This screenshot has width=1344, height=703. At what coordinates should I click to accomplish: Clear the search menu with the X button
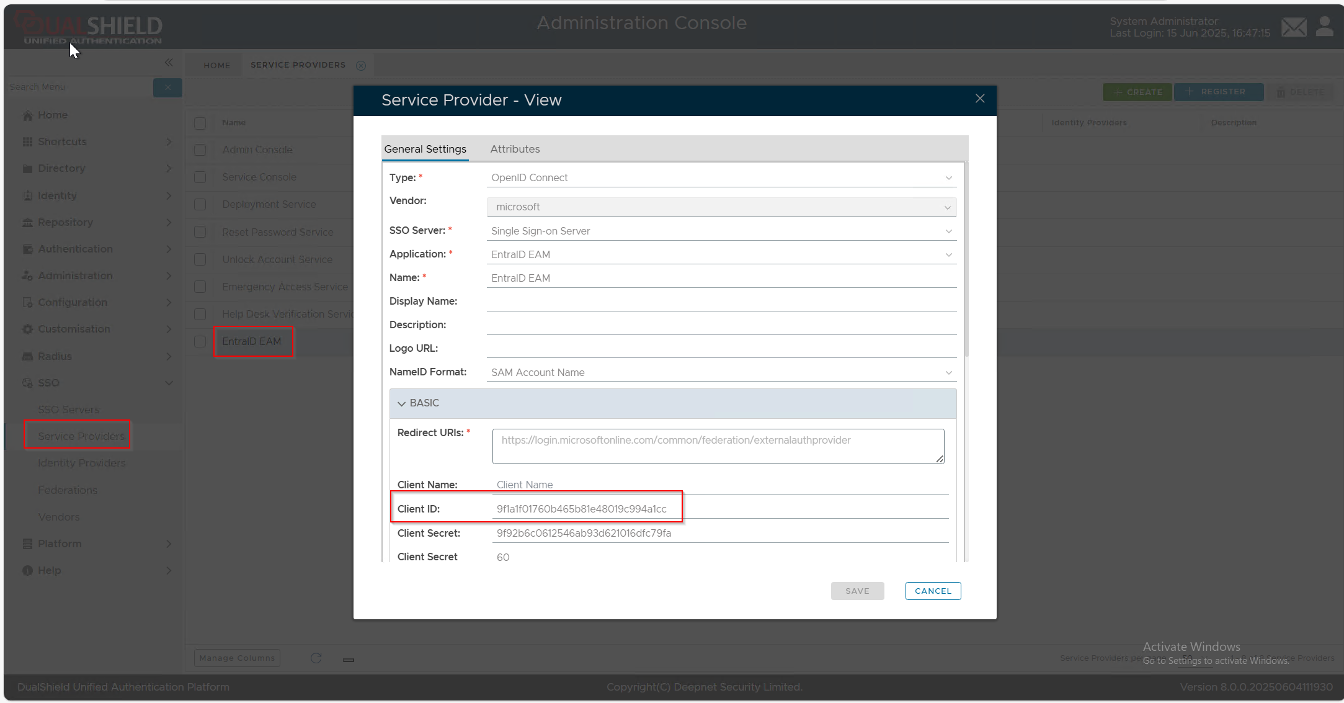click(167, 87)
